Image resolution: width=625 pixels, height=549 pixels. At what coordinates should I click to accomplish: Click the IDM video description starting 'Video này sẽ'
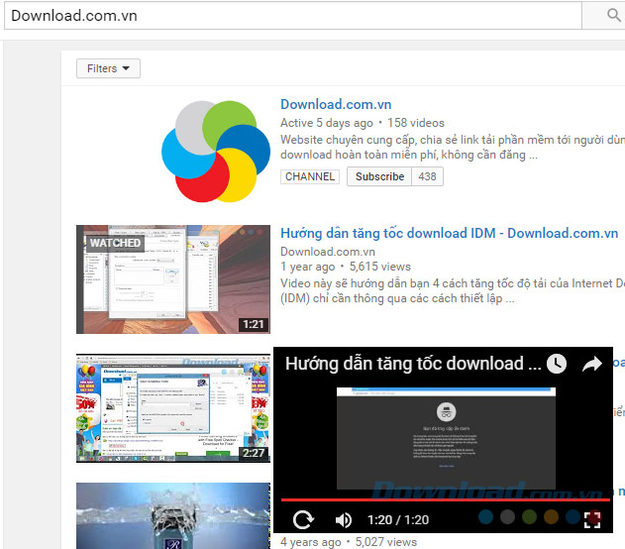tap(453, 290)
